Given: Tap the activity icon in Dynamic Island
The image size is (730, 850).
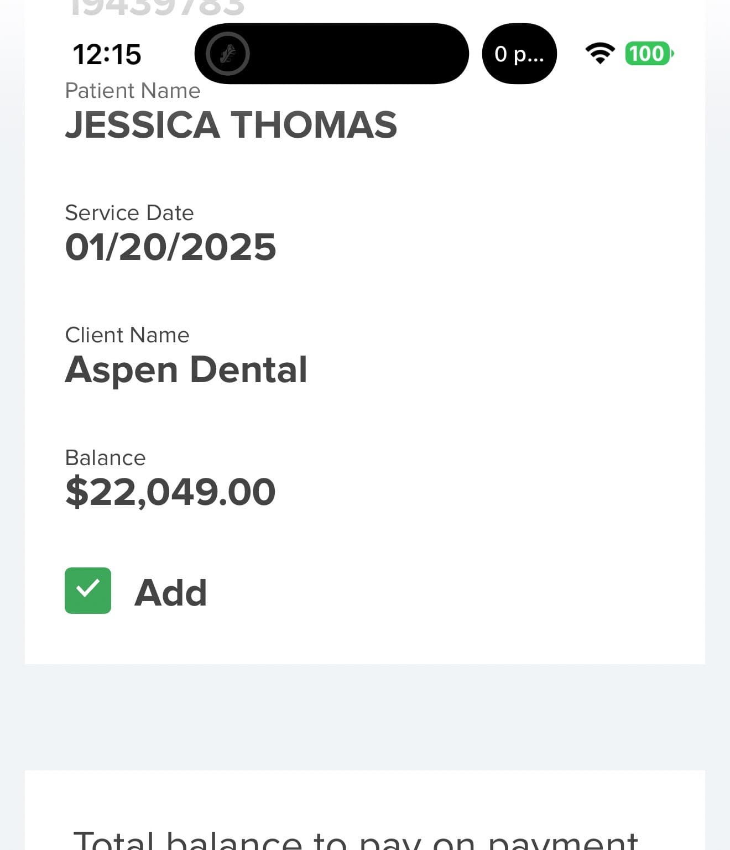Looking at the screenshot, I should coord(228,54).
